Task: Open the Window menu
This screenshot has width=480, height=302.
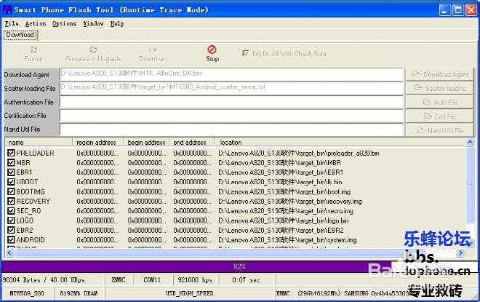Action: [x=93, y=23]
